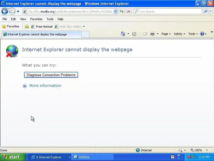Viewport: 214px width, 161px height.
Task: Expand the More information section arrow
Action: (x=25, y=86)
